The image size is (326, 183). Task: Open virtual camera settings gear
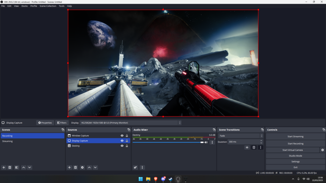click(322, 150)
